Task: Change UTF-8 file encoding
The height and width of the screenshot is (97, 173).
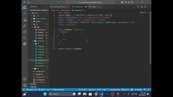Action: click(x=99, y=90)
